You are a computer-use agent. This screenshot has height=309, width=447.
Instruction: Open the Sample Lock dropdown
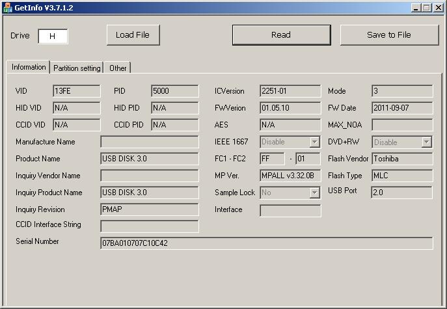(314, 193)
